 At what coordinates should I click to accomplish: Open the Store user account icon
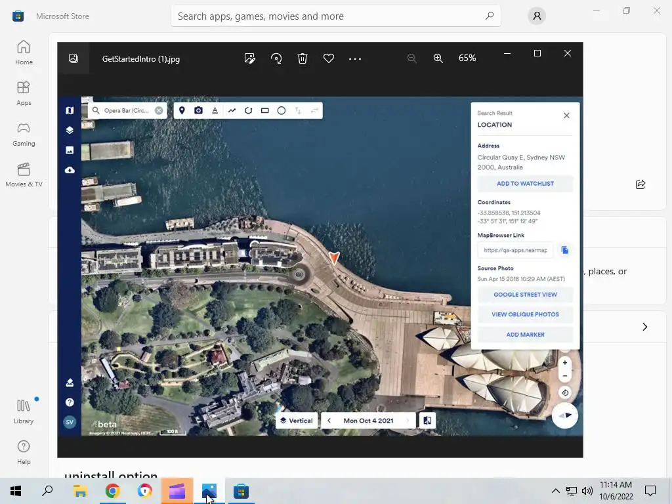[537, 16]
